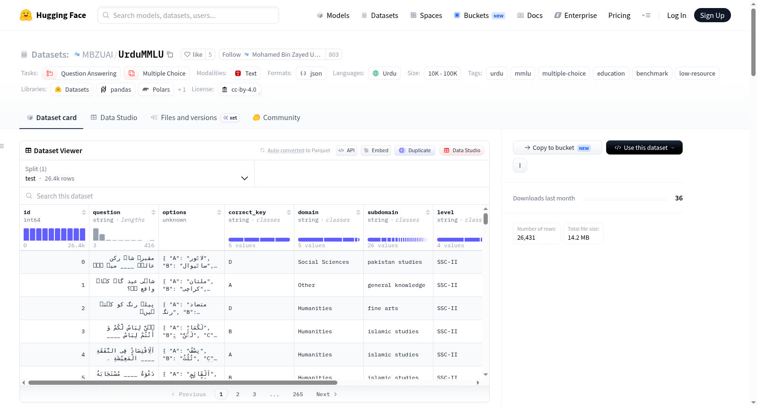This screenshot has width=757, height=407.
Task: Click the Sign Up button
Action: [713, 15]
